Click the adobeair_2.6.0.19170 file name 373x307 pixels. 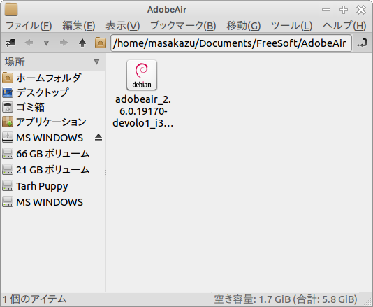point(142,111)
